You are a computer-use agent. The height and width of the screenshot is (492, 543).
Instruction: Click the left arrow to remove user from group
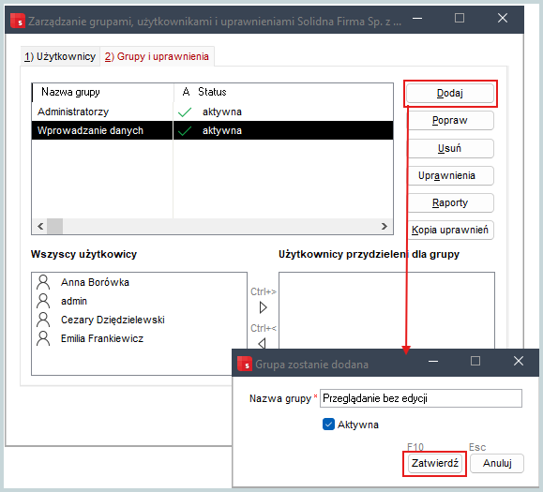[x=263, y=343]
